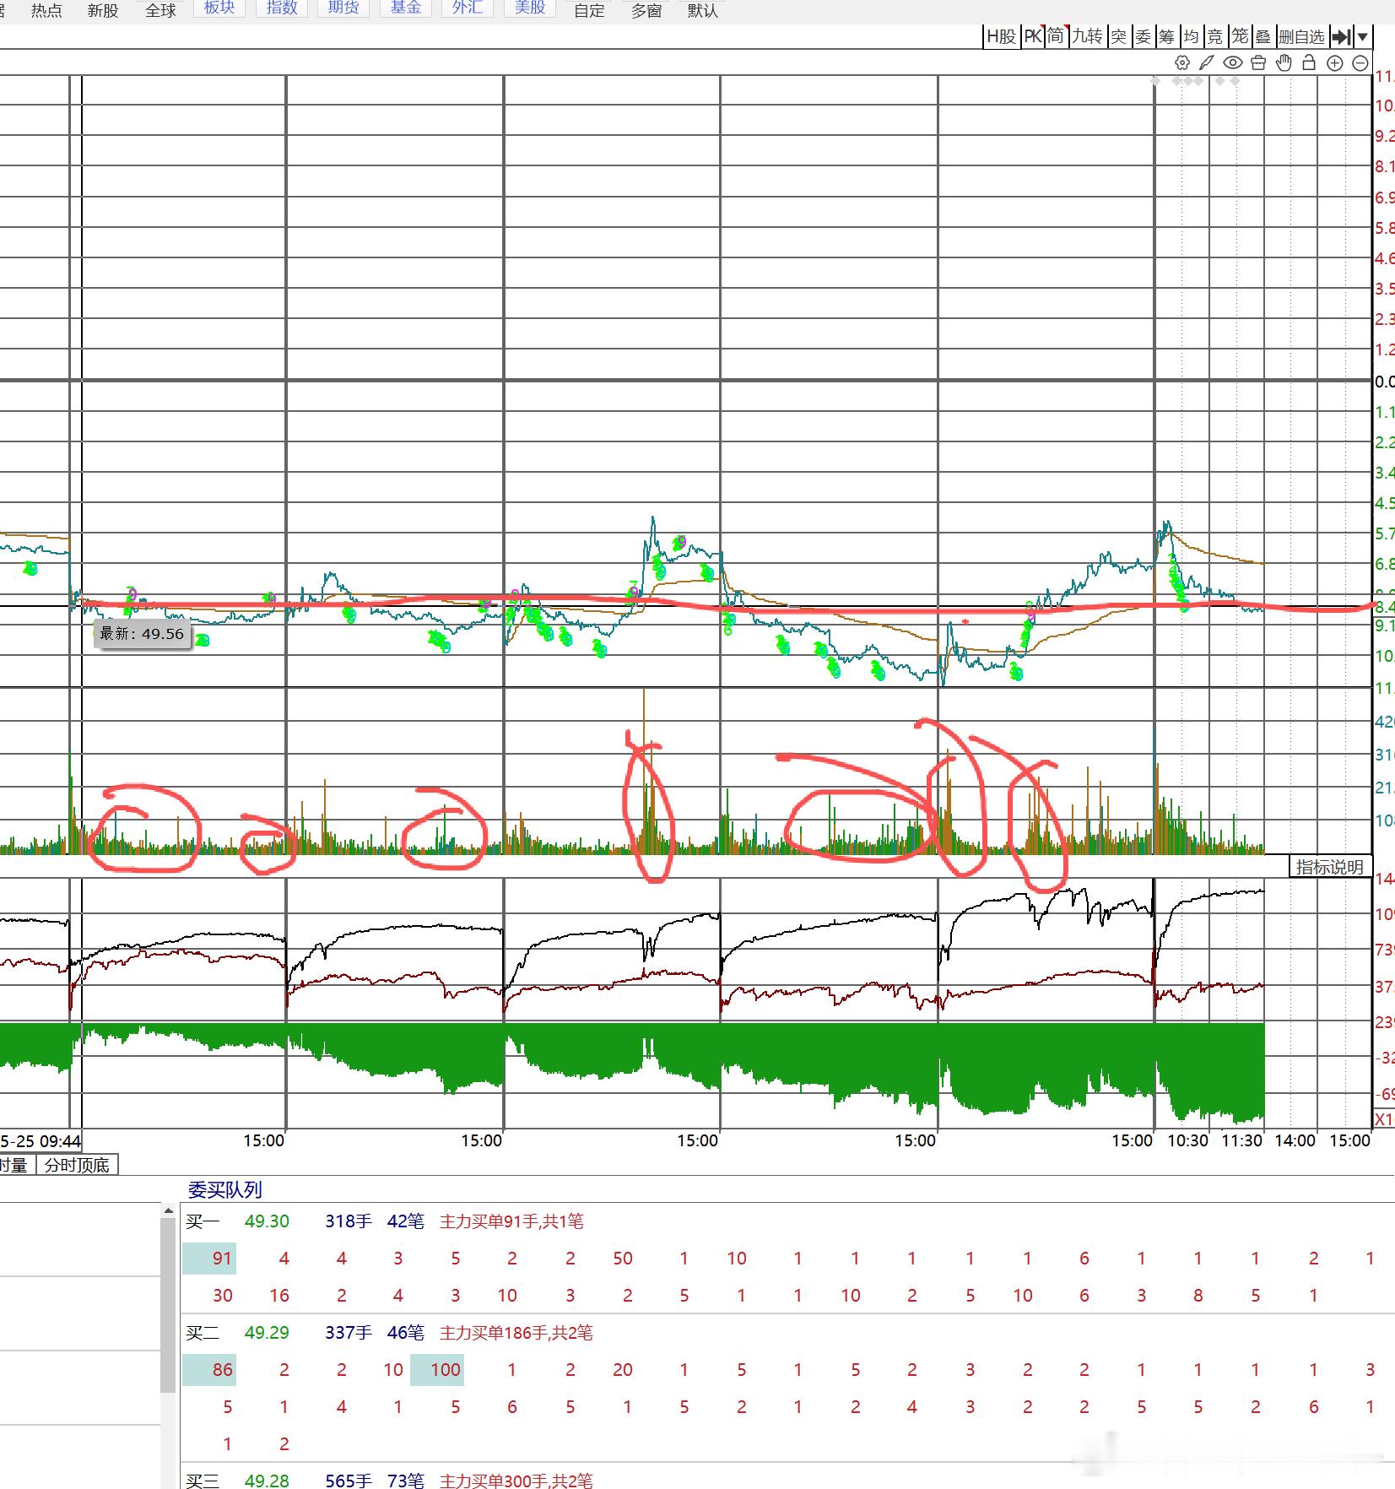The width and height of the screenshot is (1395, 1489).
Task: Click the 46笔 count in 买二 row
Action: pos(406,1332)
